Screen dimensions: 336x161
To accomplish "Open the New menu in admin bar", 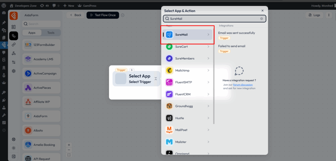I will (69, 6).
